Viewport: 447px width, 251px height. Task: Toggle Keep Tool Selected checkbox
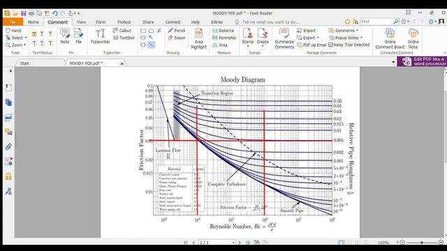click(x=330, y=45)
